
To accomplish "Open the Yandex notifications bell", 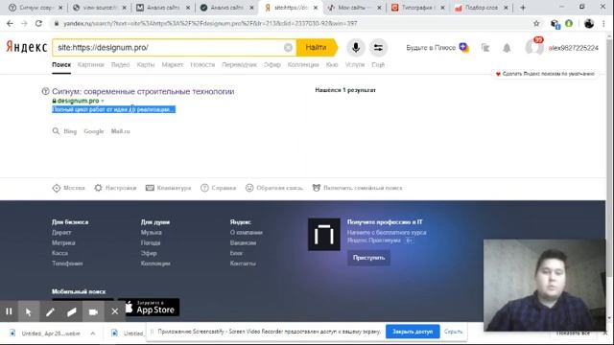I will [x=507, y=48].
